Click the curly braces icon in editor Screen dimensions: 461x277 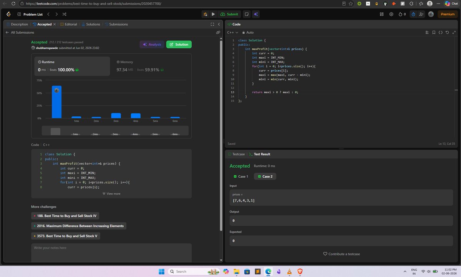[441, 33]
